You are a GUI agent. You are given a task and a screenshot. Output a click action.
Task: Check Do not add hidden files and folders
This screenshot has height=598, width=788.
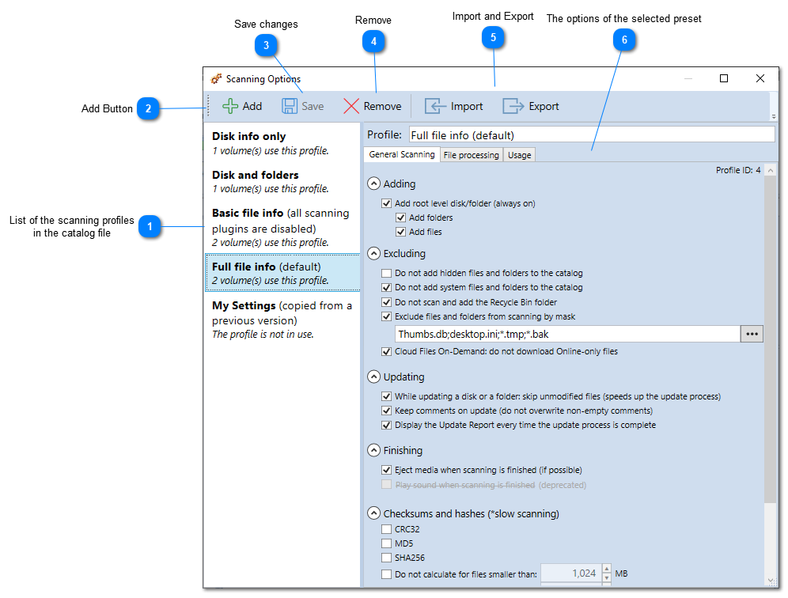pos(386,272)
